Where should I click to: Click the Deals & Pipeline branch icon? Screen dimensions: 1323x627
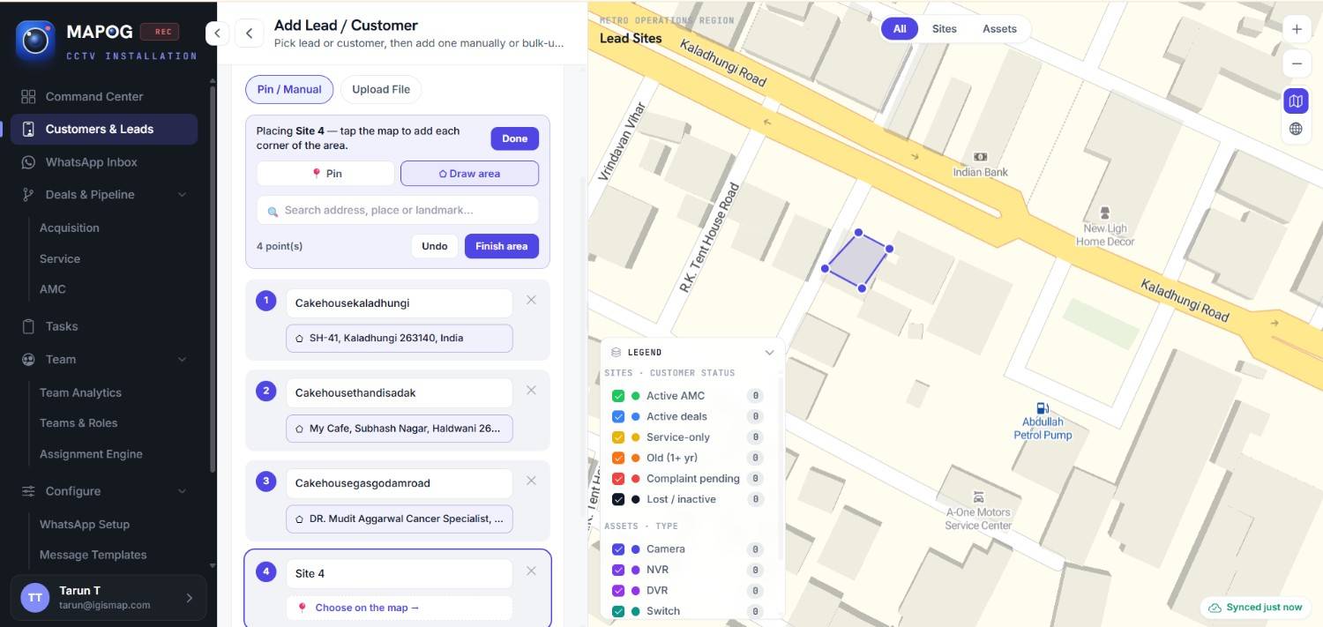(x=28, y=195)
